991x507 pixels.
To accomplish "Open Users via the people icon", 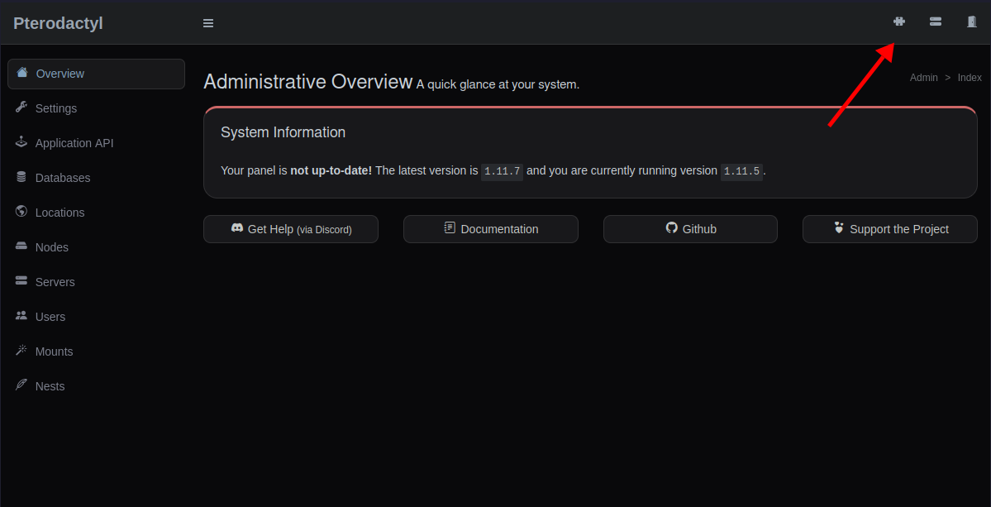I will click(x=21, y=316).
